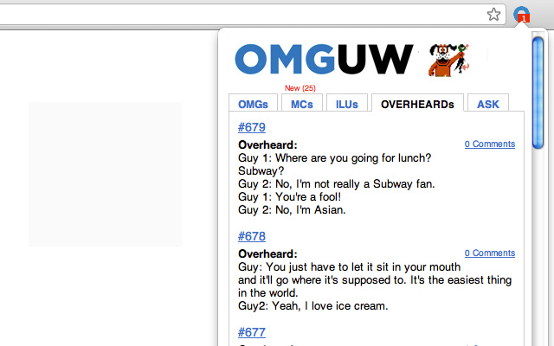Click the New (25) indicator
Viewport: 554px width, 346px height.
coord(300,88)
